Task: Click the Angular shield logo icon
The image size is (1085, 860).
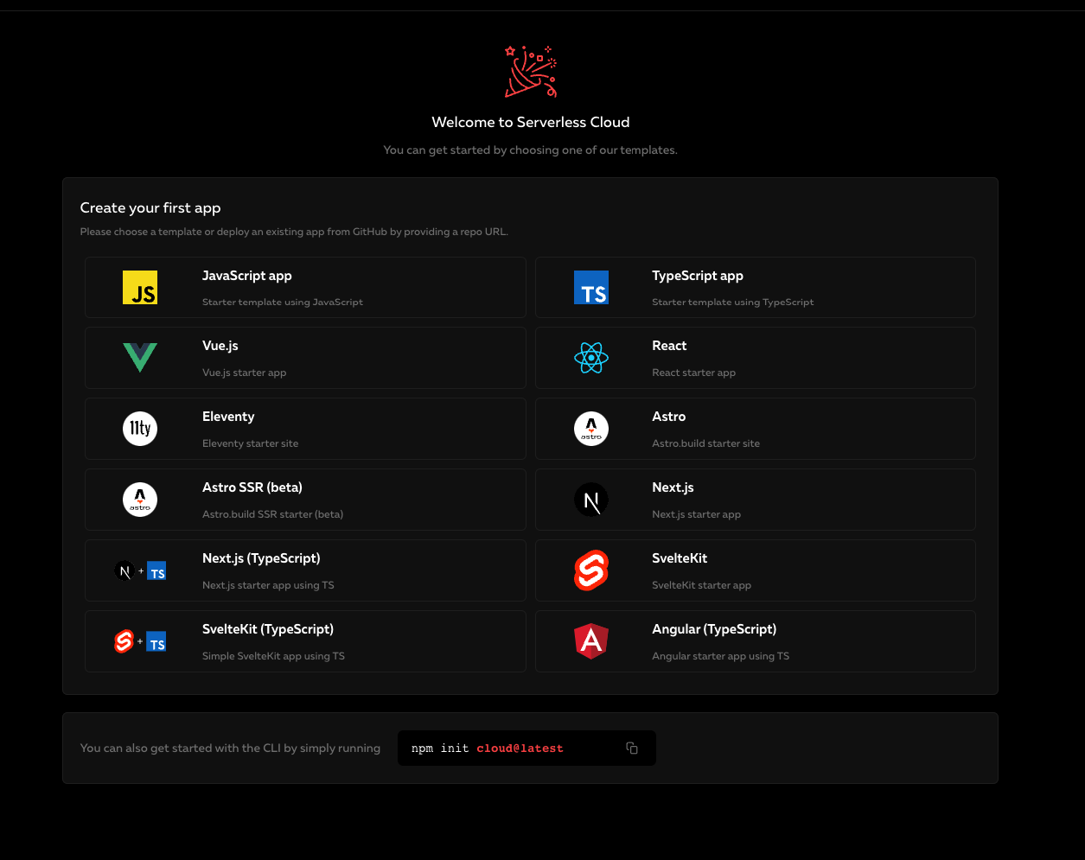Action: 591,641
